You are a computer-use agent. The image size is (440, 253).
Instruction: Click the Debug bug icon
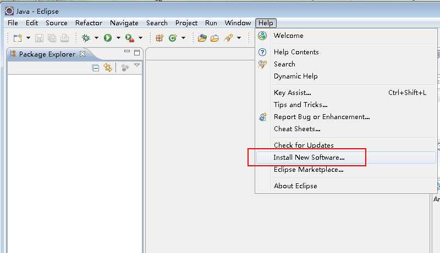(x=86, y=38)
